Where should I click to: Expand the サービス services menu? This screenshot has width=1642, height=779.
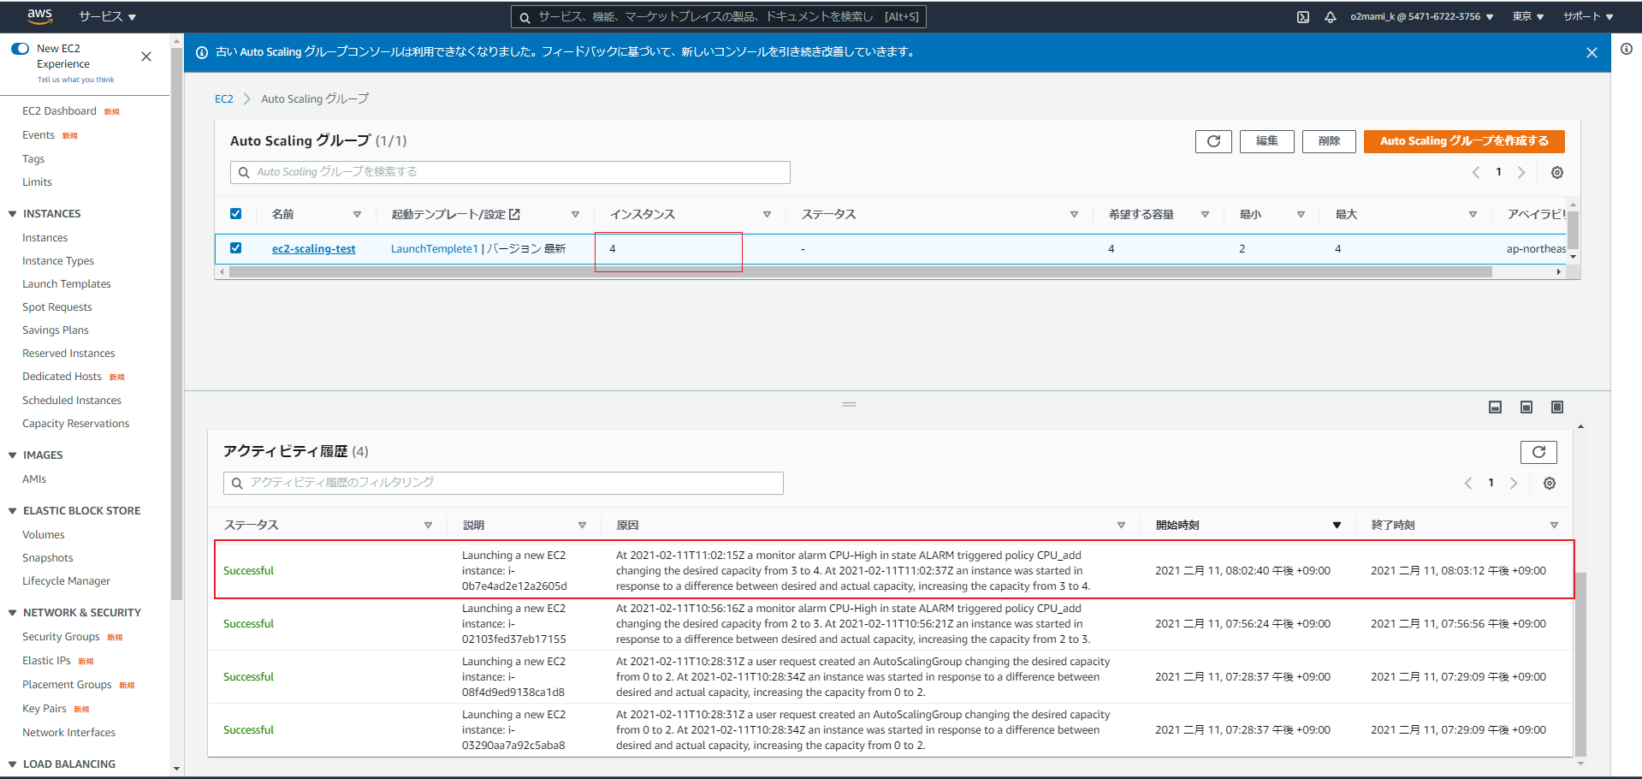click(x=107, y=17)
